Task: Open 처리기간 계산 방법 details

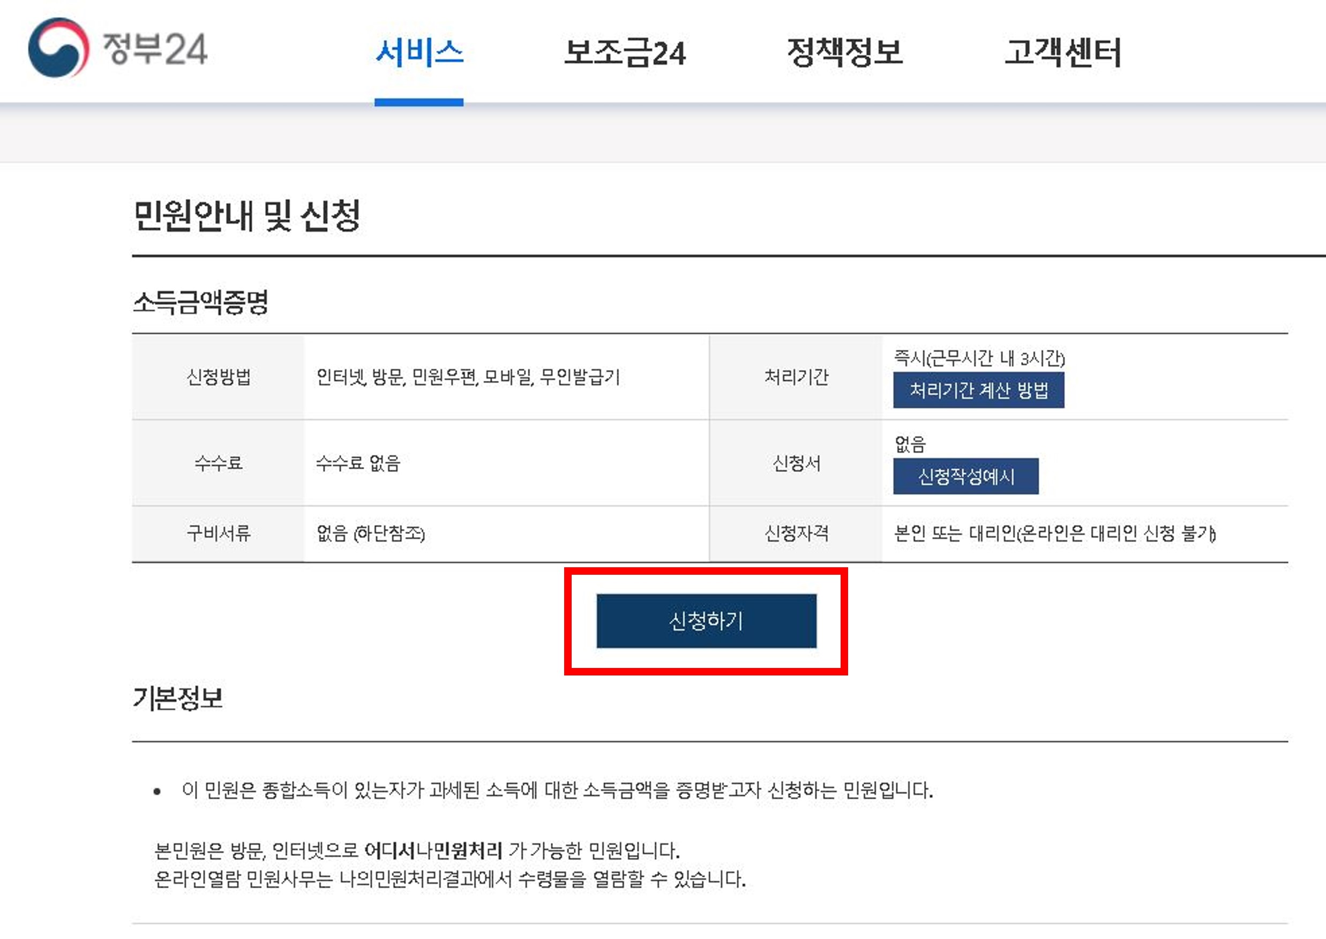Action: point(979,391)
